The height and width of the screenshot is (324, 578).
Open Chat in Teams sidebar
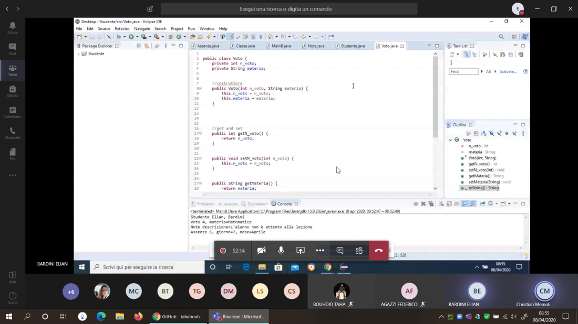(x=13, y=49)
